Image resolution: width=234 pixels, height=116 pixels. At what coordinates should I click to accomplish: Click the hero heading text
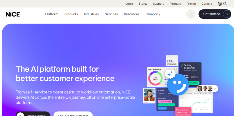[65, 74]
